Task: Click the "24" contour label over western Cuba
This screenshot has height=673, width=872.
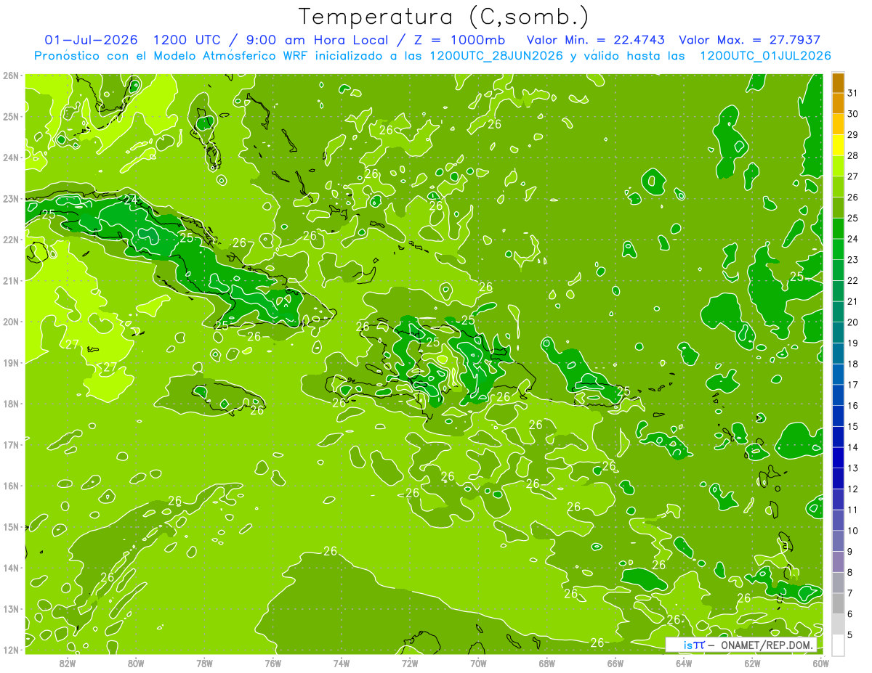Action: tap(131, 200)
